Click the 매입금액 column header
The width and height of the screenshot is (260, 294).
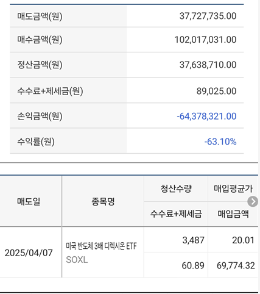tap(233, 213)
